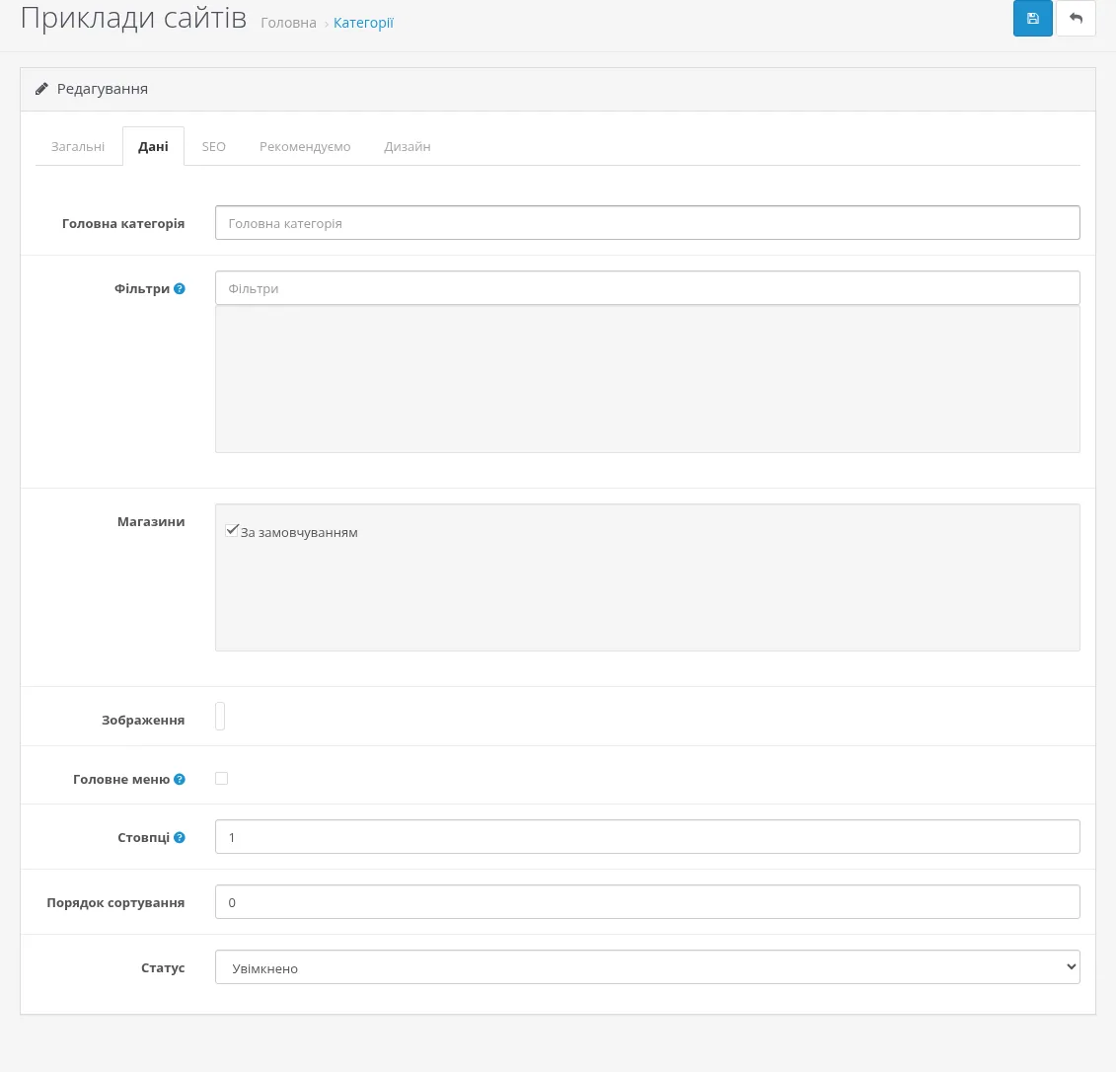
Task: Click the help icon beside Фільтри
Action: [180, 289]
